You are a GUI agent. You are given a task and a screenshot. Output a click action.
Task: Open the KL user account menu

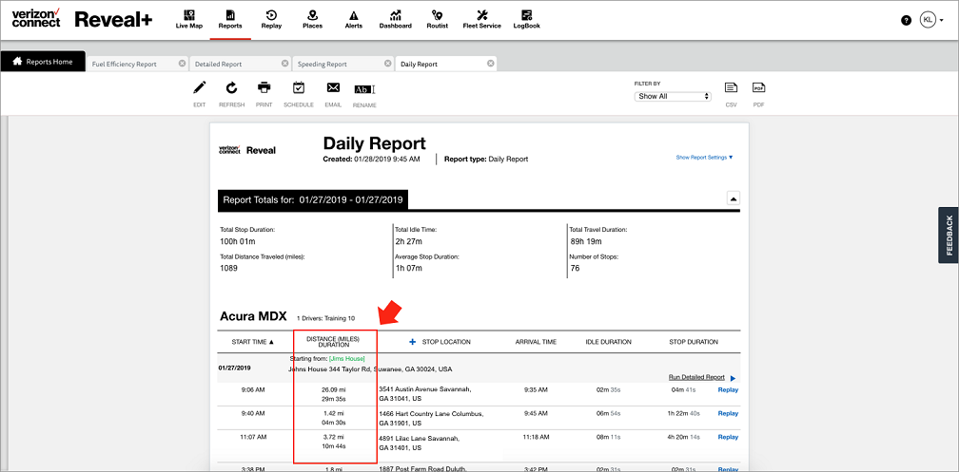[x=930, y=20]
